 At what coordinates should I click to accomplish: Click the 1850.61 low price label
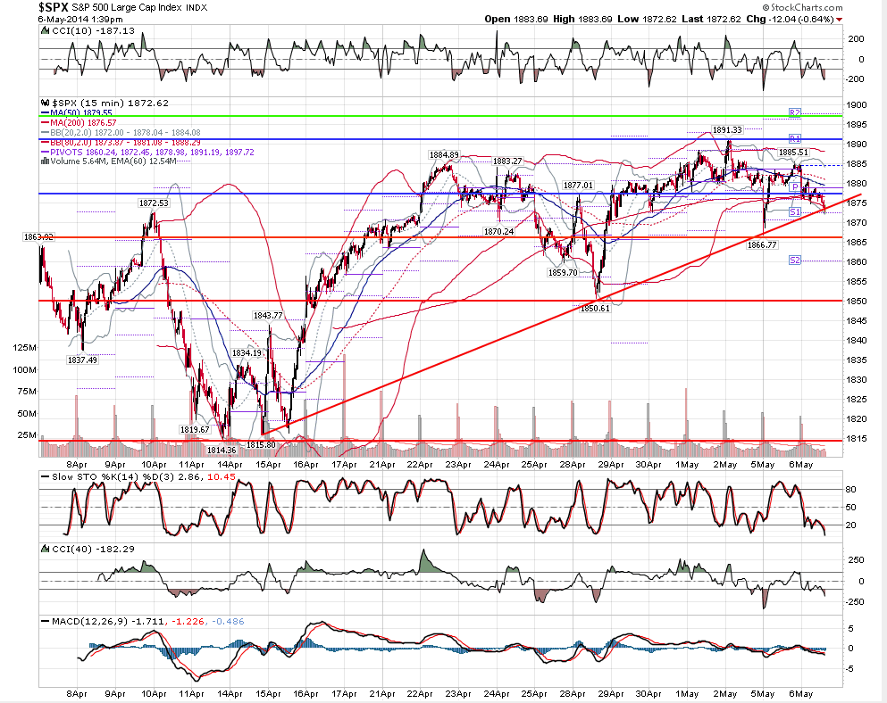[x=595, y=309]
